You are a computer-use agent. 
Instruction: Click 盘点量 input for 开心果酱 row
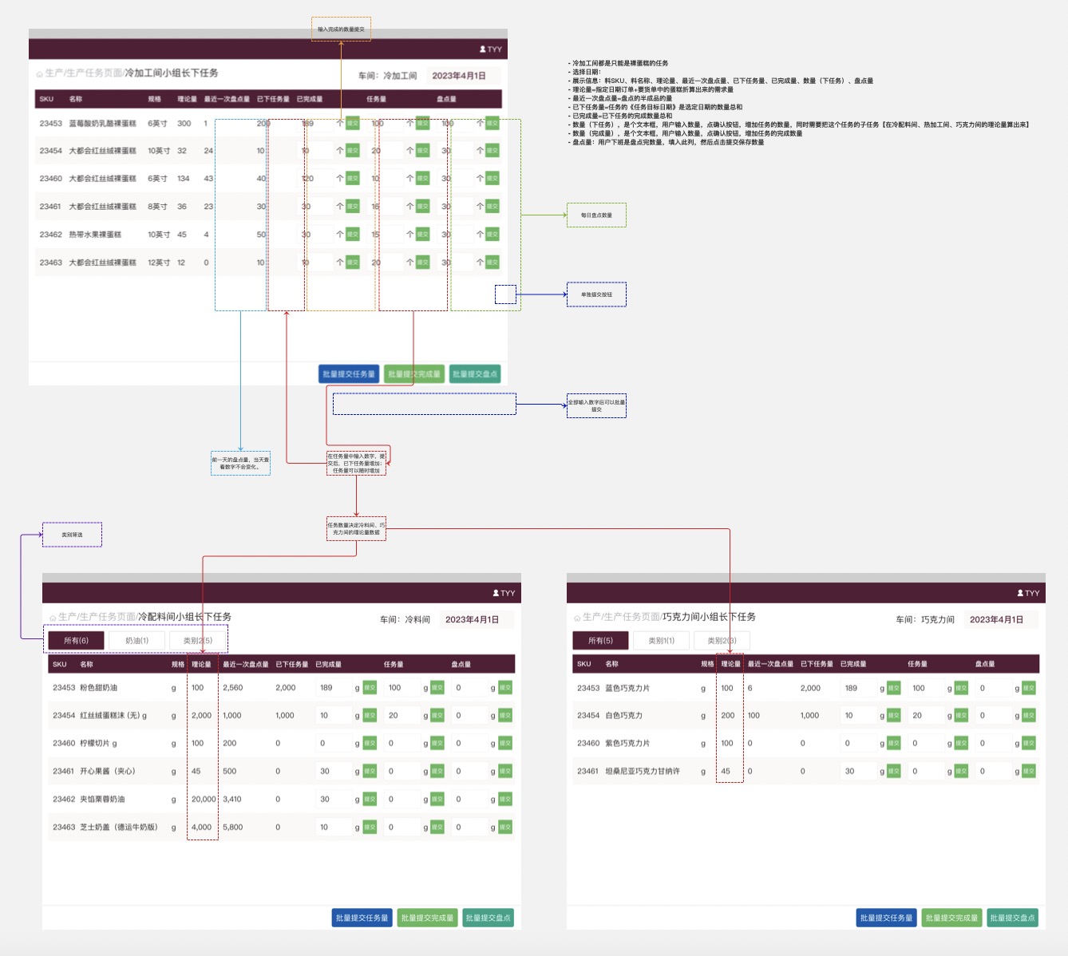(470, 771)
